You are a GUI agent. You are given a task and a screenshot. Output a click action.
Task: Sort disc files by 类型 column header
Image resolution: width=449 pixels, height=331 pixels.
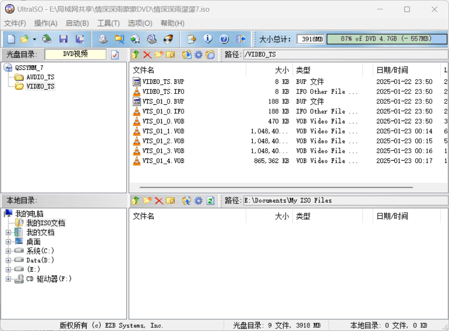328,70
